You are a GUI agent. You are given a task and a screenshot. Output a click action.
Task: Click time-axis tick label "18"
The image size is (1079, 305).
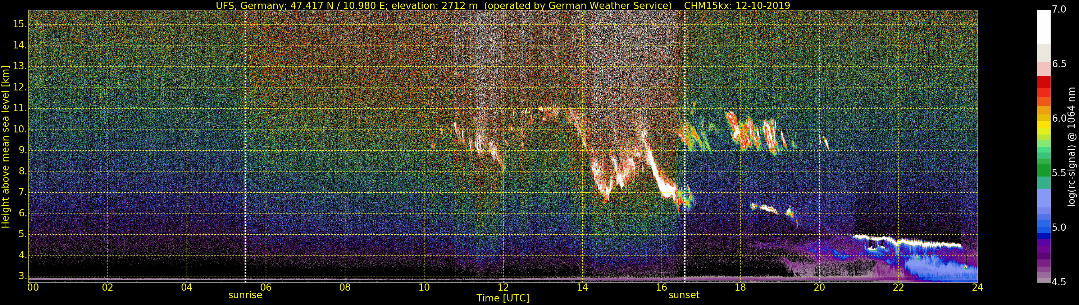740,287
